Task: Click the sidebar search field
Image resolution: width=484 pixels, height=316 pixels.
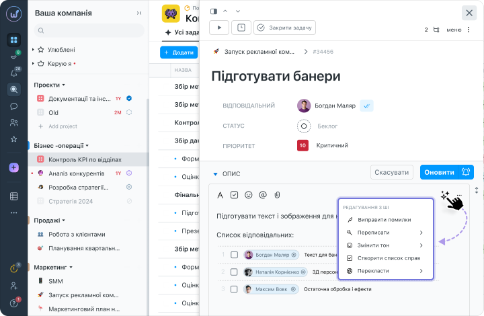Action: tap(89, 30)
